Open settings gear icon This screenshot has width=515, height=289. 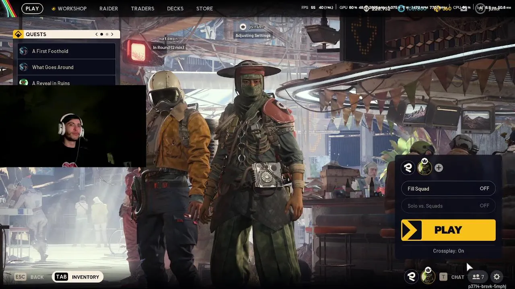pos(496,277)
